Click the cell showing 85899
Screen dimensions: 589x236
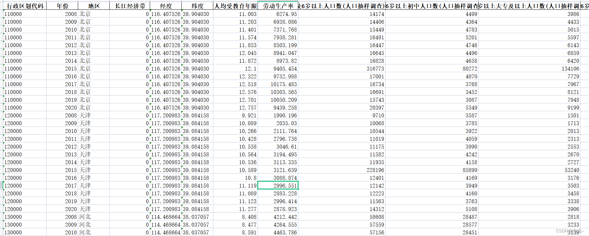(432, 170)
